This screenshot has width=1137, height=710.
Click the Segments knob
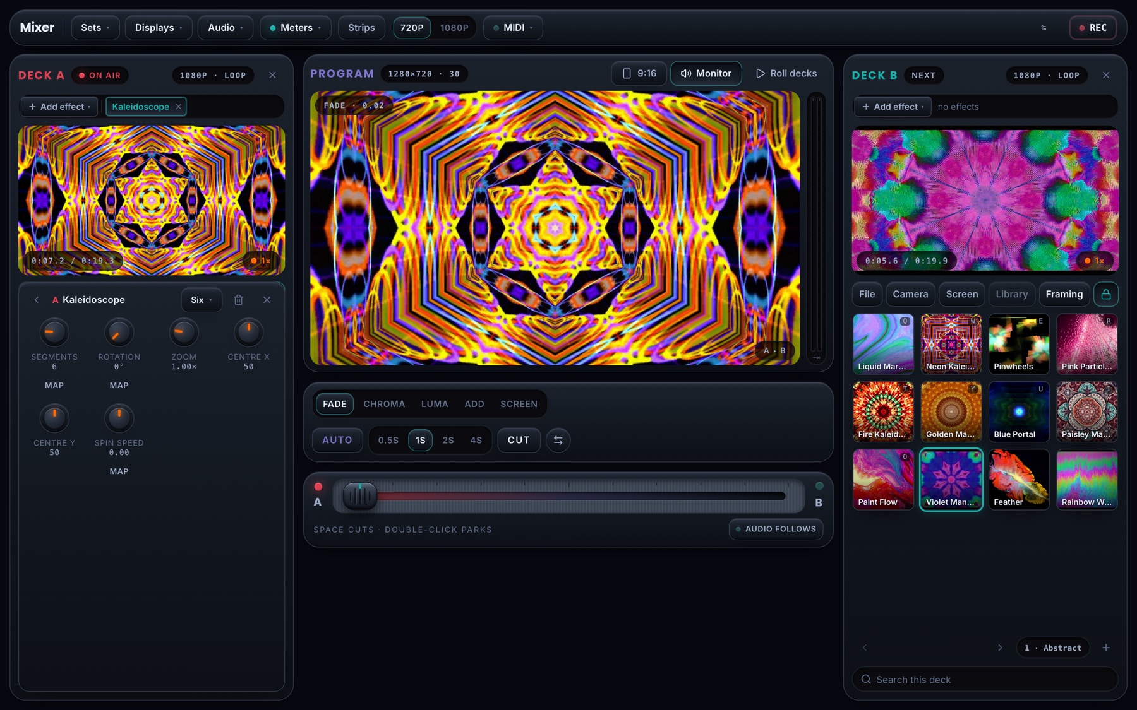(54, 332)
